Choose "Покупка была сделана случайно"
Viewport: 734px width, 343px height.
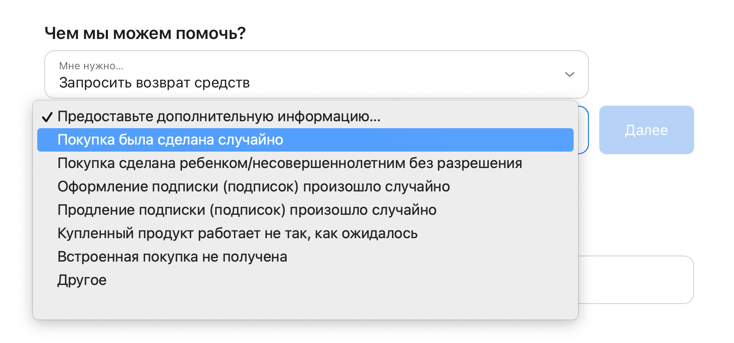pyautogui.click(x=170, y=140)
